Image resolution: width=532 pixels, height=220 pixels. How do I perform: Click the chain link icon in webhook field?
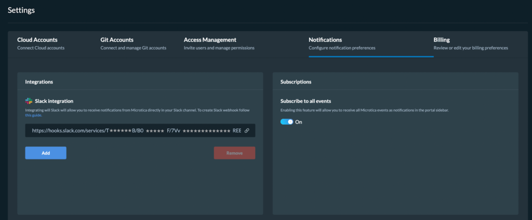click(247, 131)
